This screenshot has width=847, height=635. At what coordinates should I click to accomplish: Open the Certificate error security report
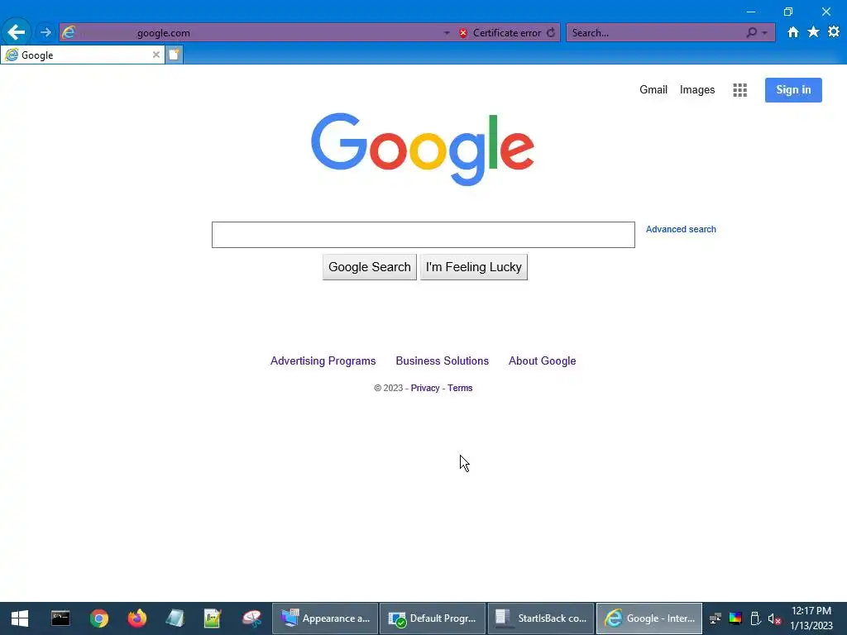point(506,33)
